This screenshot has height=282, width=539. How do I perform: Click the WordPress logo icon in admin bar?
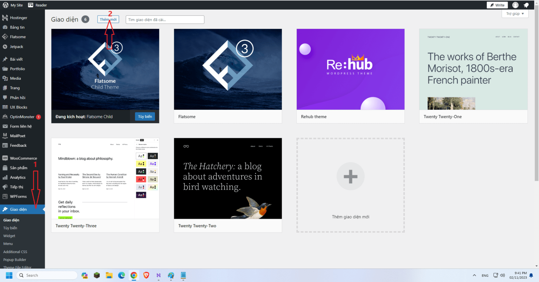click(x=5, y=5)
